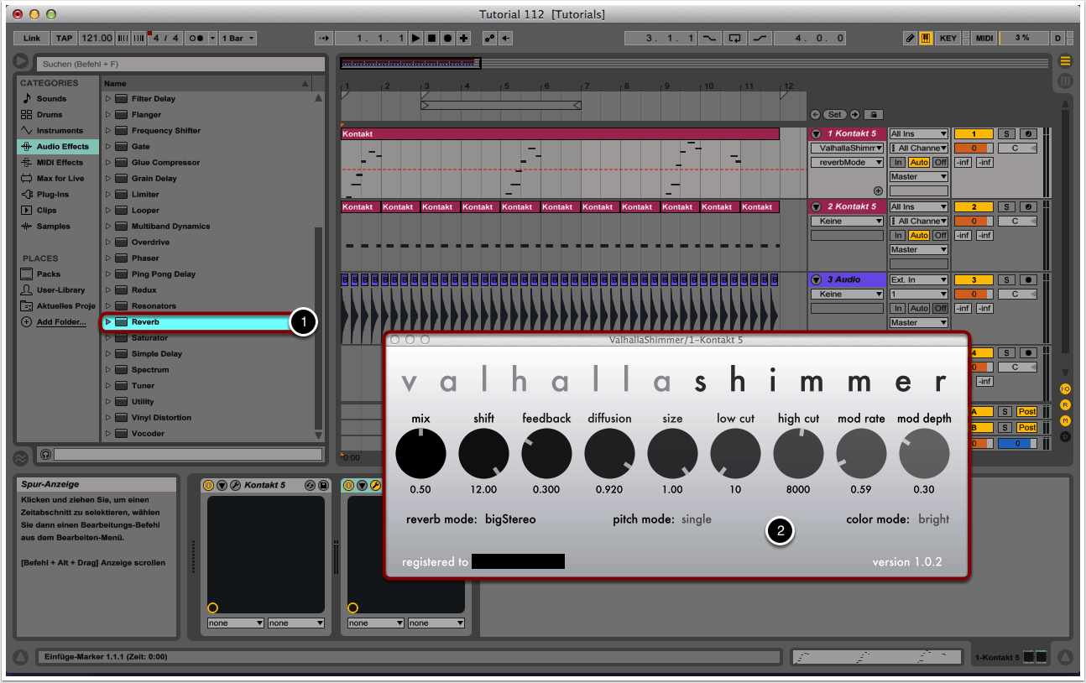
Task: Select the Plug-Ins category
Action: [x=52, y=195]
